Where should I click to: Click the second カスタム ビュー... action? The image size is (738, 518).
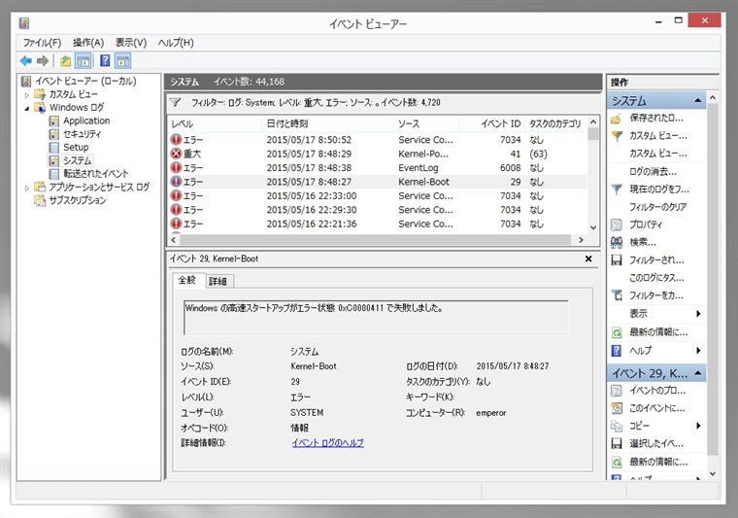pos(658,154)
